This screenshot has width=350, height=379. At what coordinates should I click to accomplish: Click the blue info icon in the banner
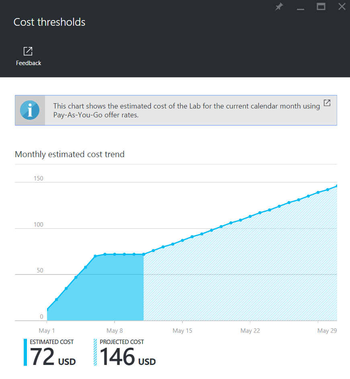tap(30, 111)
